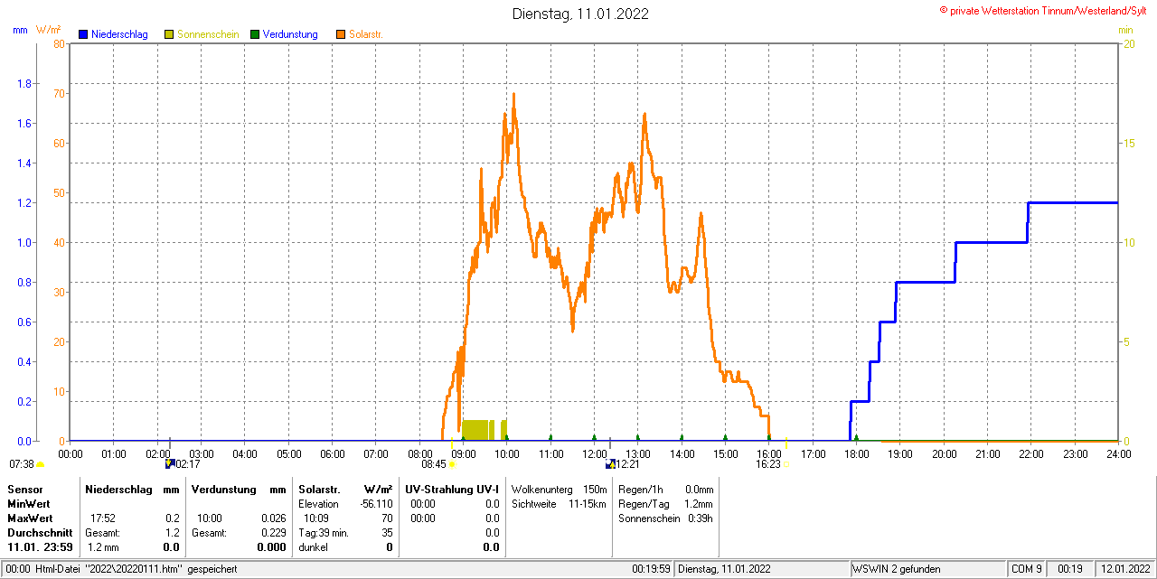Click the 24:00 tick on the time axis
The height and width of the screenshot is (579, 1157).
tap(1118, 453)
